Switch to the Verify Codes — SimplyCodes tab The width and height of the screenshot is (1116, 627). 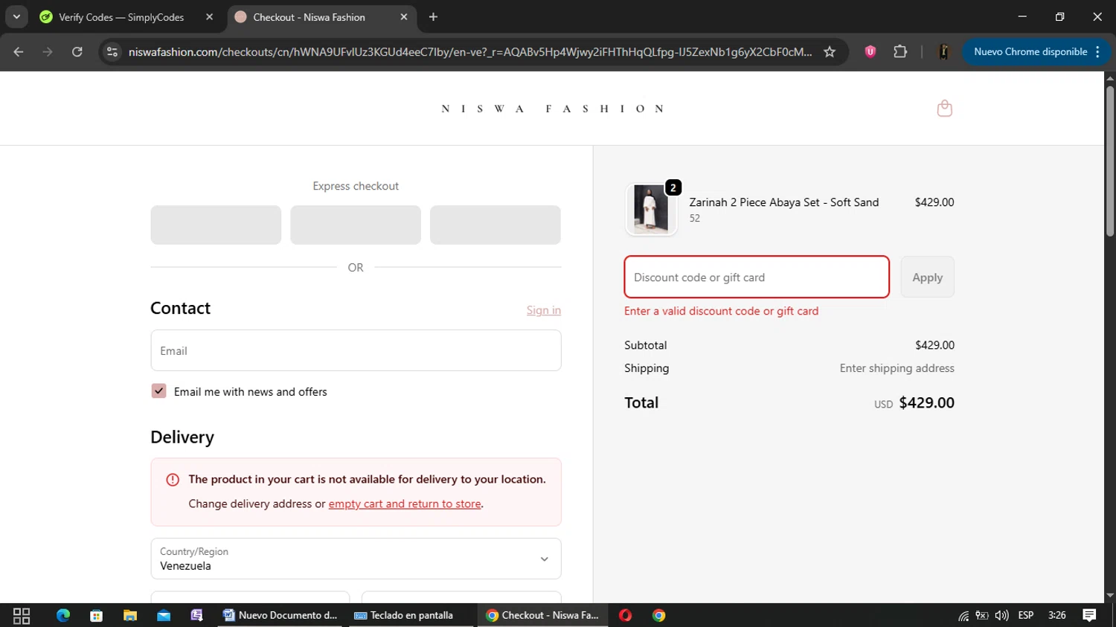(x=121, y=17)
